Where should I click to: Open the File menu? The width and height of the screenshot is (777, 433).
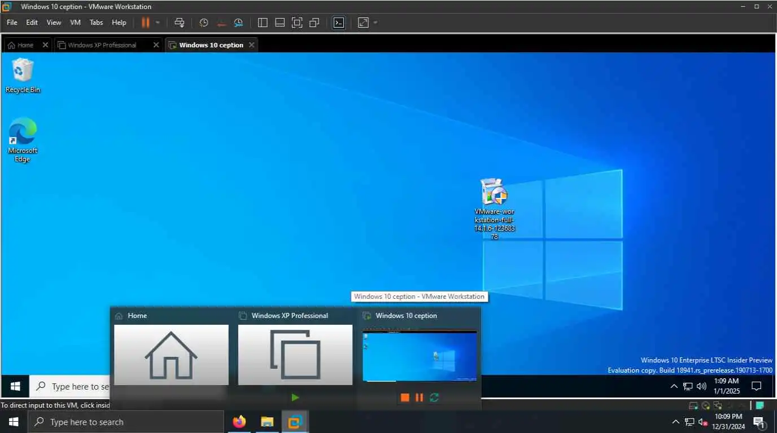[12, 23]
